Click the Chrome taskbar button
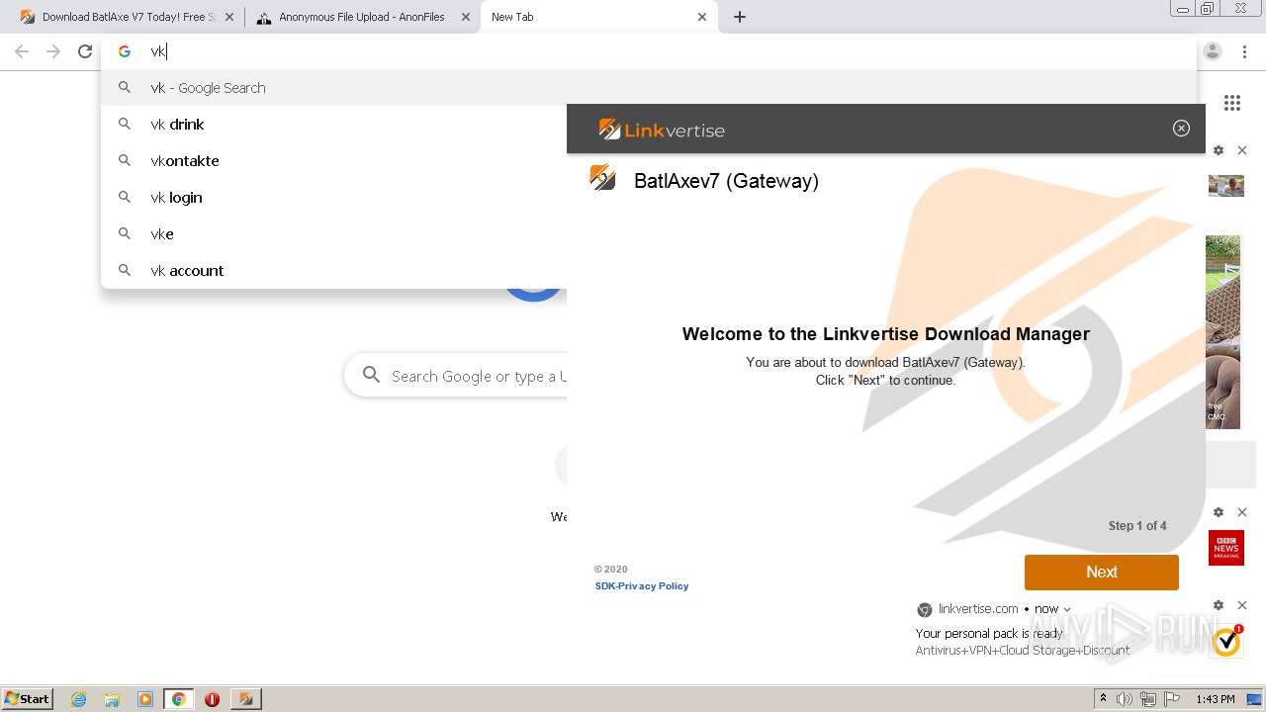The height and width of the screenshot is (712, 1266). pyautogui.click(x=179, y=699)
